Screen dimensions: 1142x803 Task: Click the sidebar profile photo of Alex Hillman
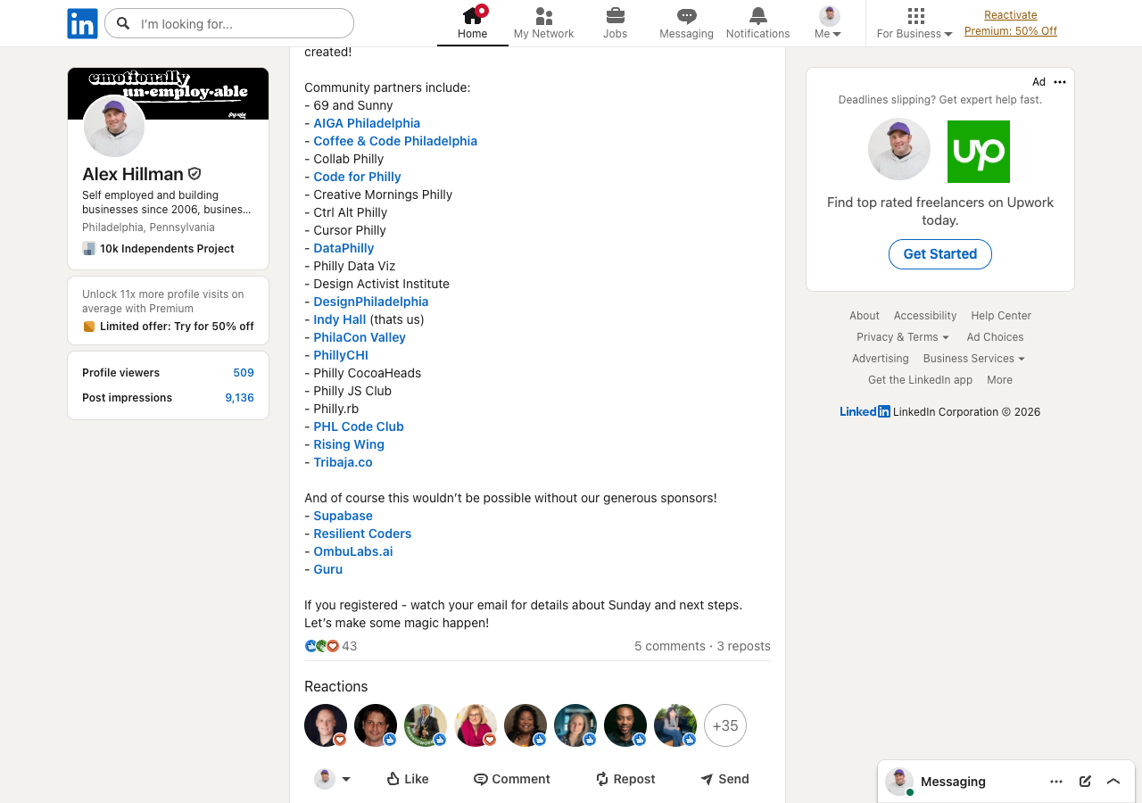pos(114,127)
